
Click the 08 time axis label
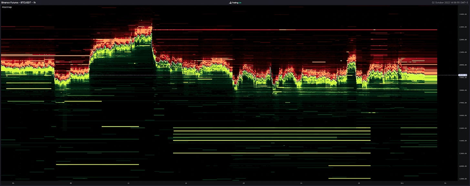[x=71, y=183]
